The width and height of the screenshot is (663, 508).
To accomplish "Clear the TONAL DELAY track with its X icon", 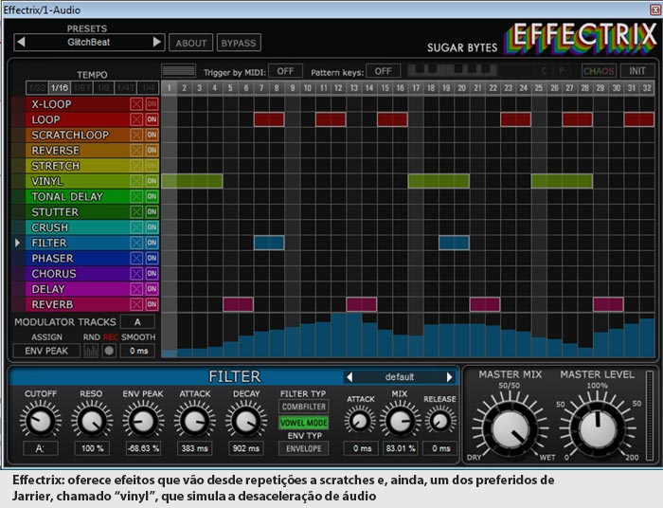I will (136, 197).
